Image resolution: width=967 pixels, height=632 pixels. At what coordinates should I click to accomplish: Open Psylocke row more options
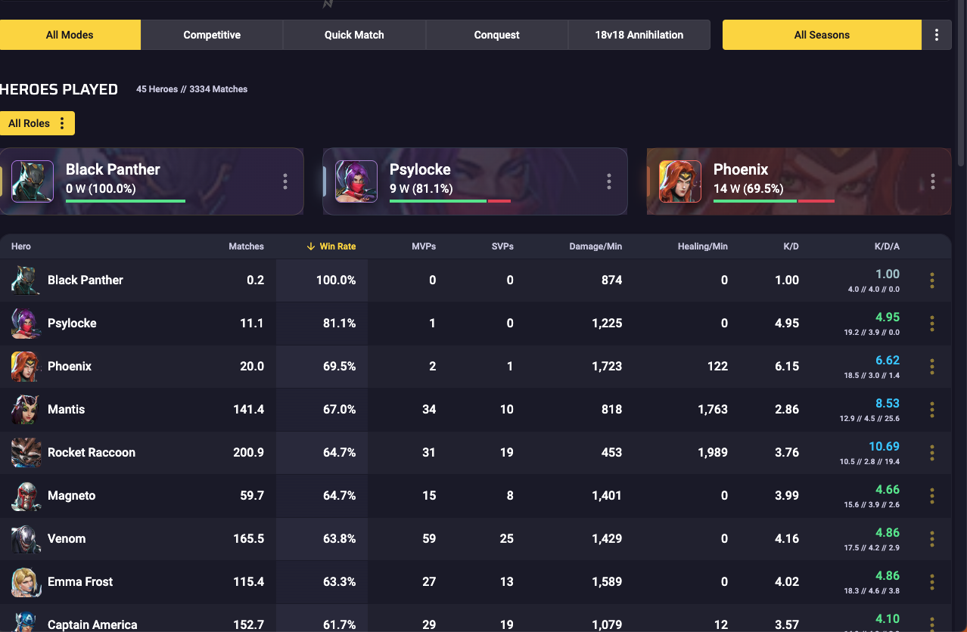[932, 324]
